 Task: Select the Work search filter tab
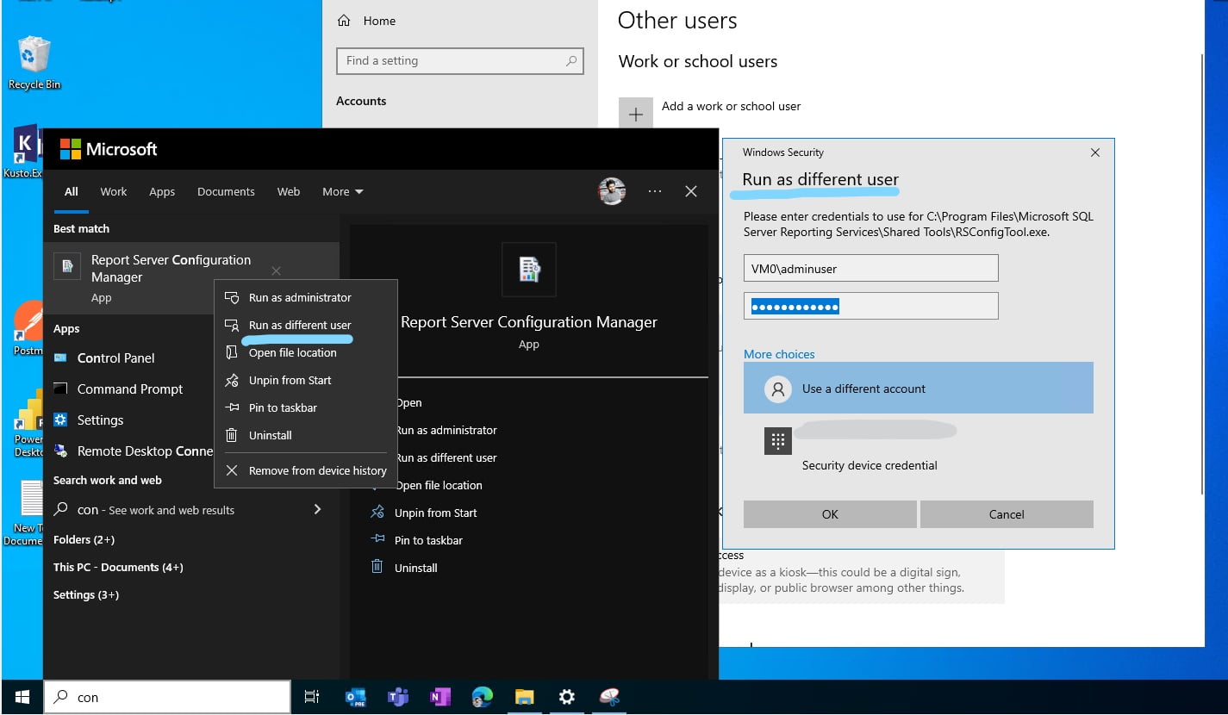113,191
